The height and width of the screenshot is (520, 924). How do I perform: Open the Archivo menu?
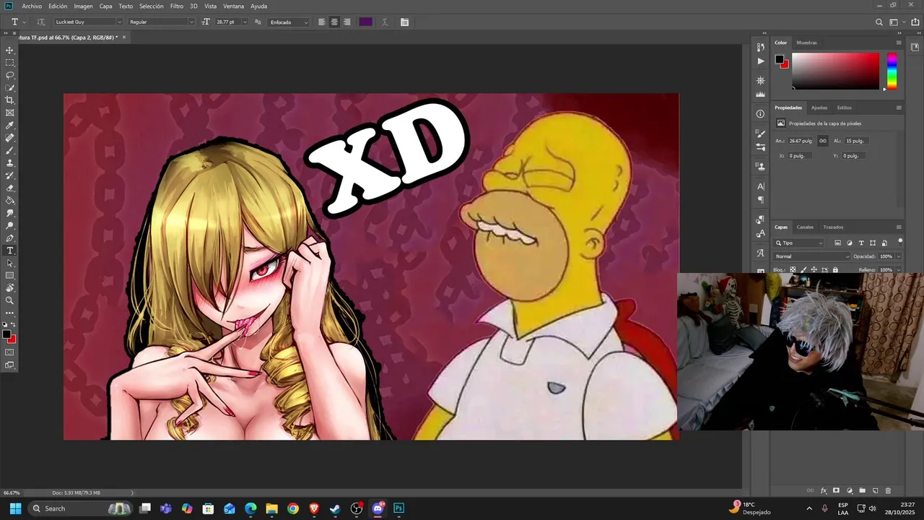[32, 6]
